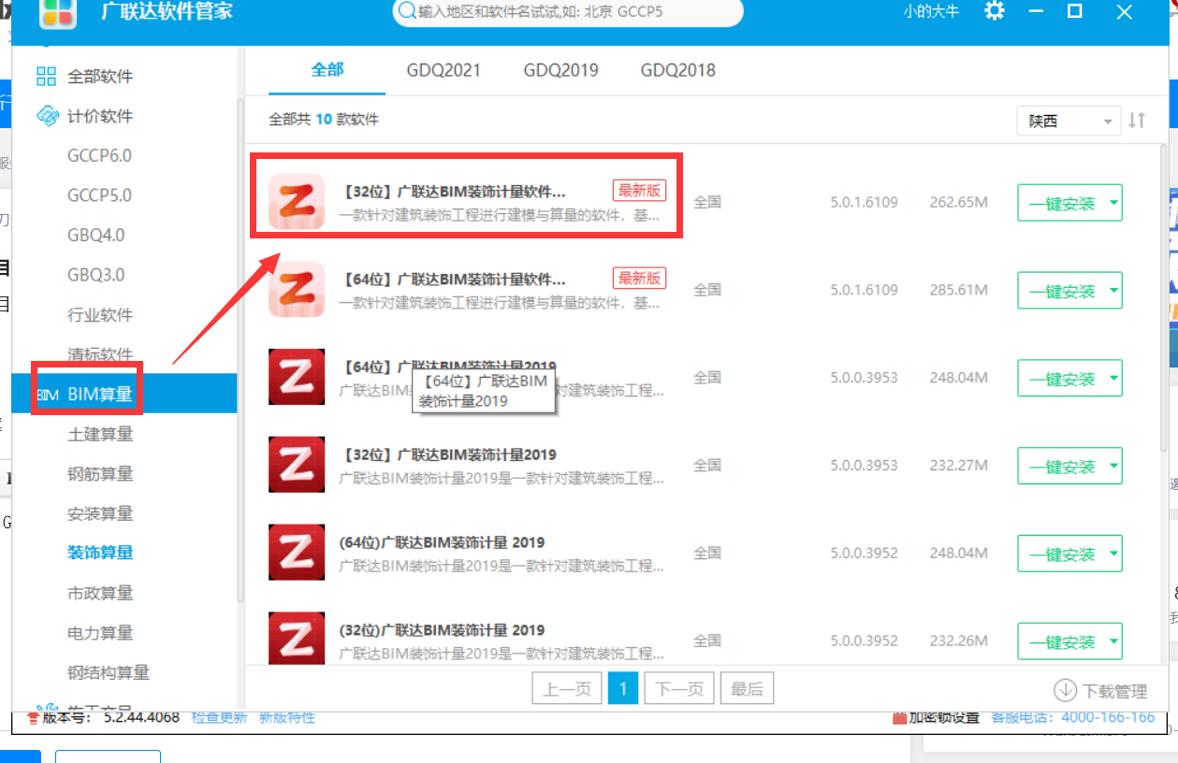
Task: Open install dropdown arrow for 232.26M item
Action: 1113,641
